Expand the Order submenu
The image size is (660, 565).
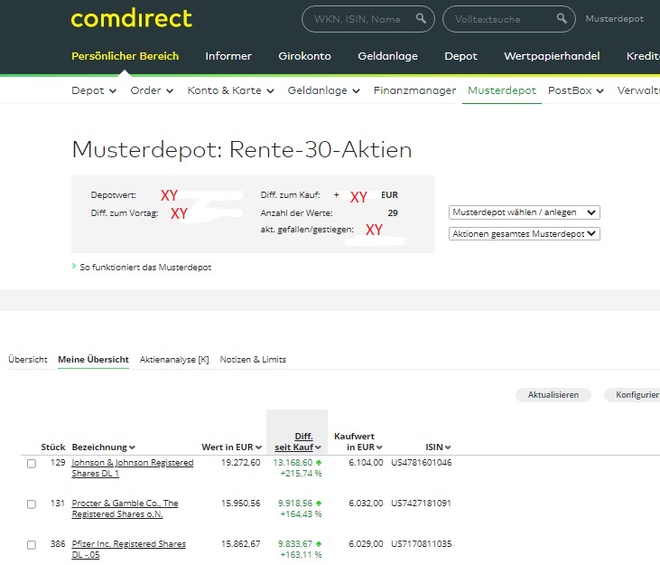point(153,90)
